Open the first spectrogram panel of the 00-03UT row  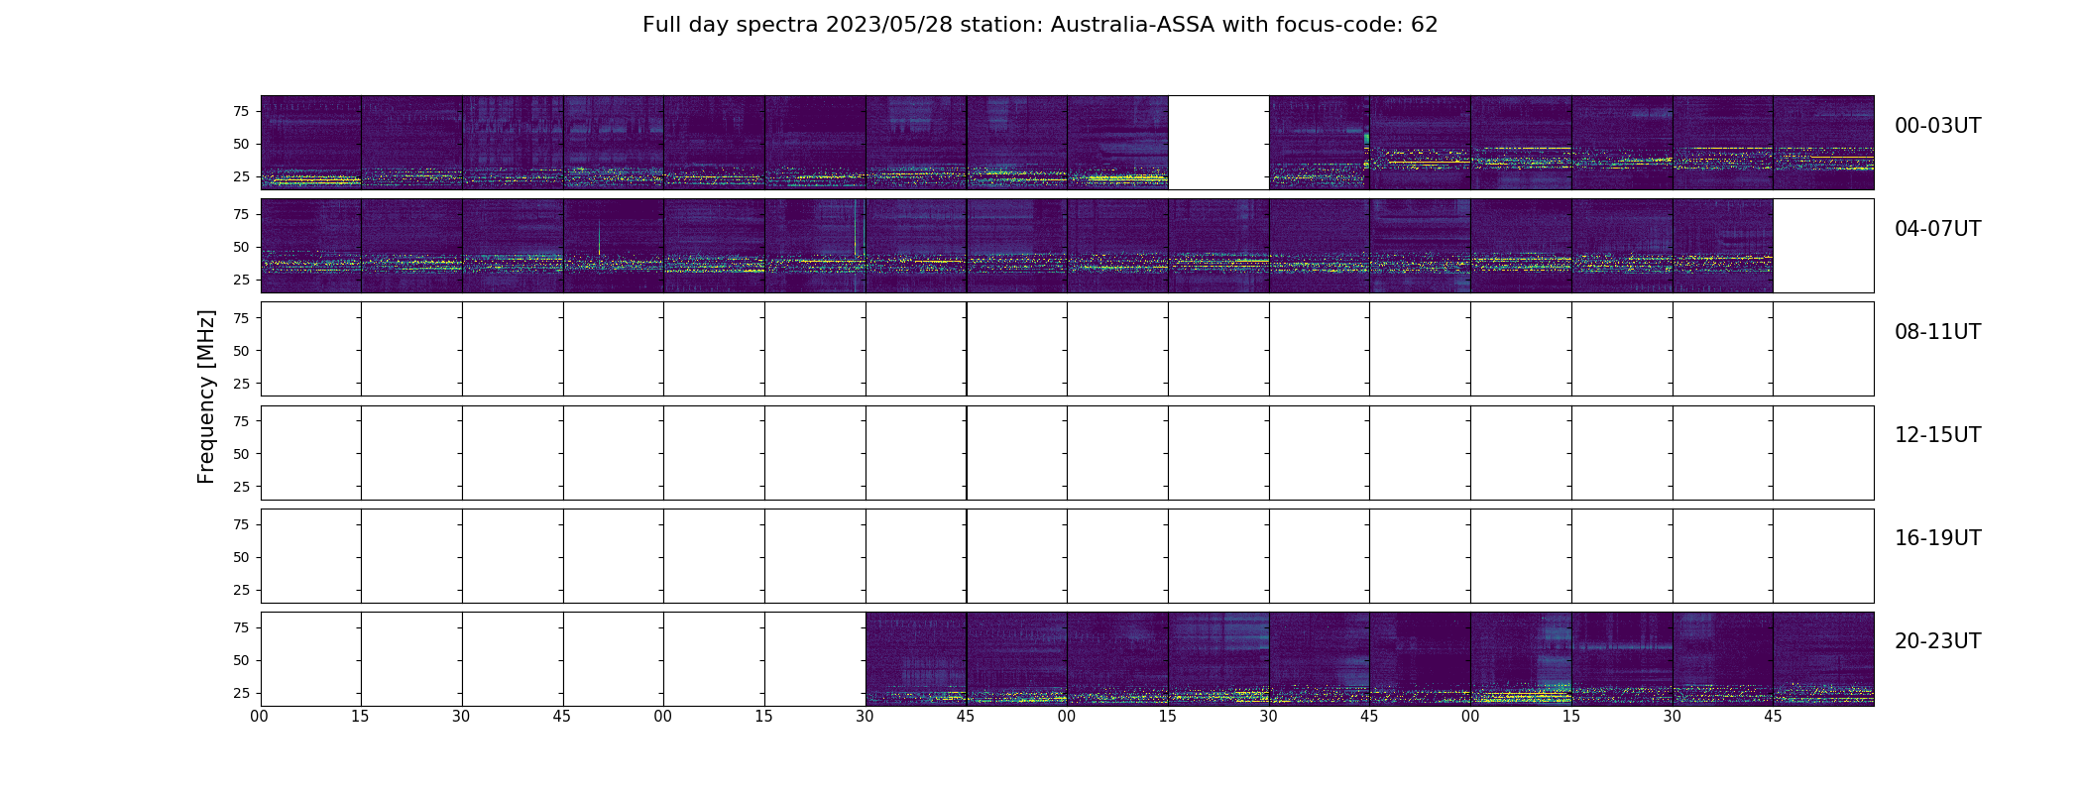tap(311, 143)
